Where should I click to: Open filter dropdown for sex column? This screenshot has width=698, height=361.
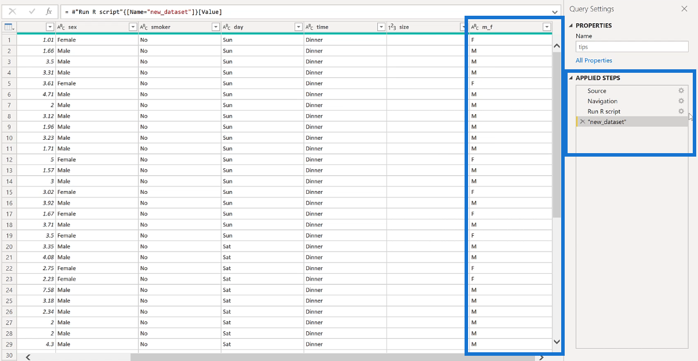(x=133, y=27)
